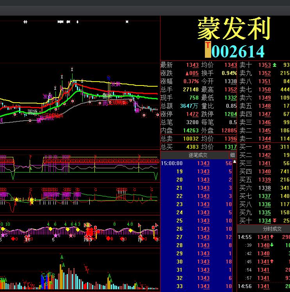Click the 总卖 value 10032

191,139
